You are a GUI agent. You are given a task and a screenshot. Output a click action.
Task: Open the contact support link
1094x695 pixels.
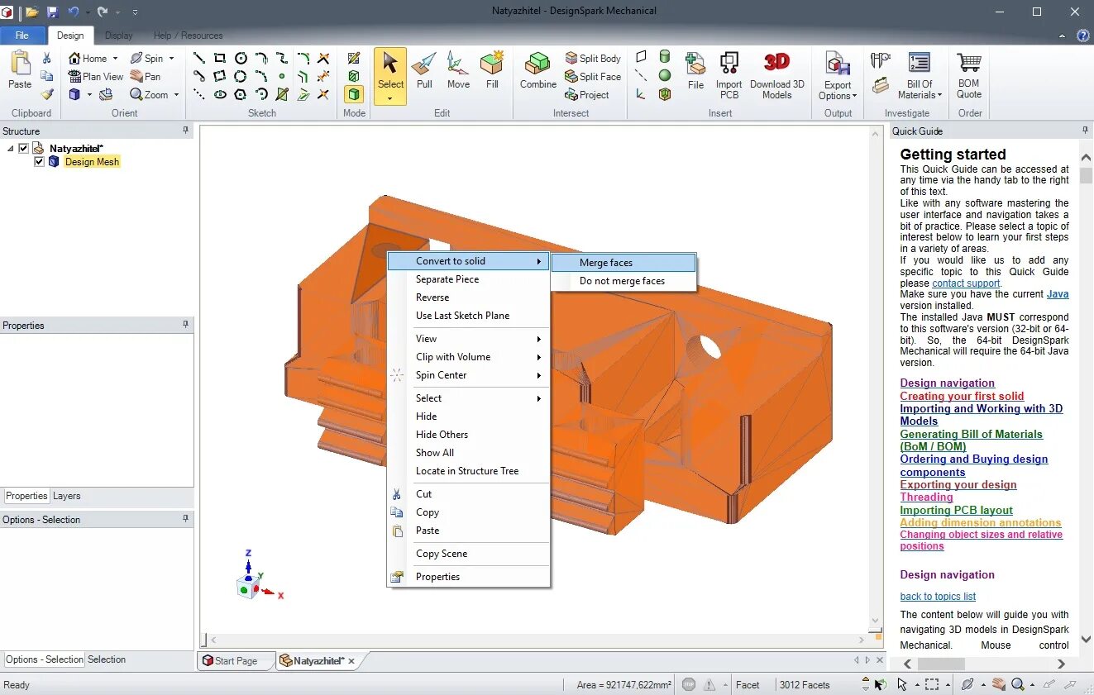(x=966, y=283)
